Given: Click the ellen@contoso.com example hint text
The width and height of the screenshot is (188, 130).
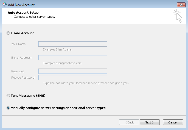Looking at the screenshot, I should point(68,63).
